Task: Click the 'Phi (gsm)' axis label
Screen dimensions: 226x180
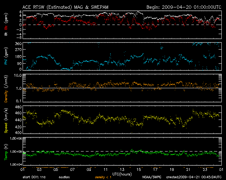Action: coord(6,56)
